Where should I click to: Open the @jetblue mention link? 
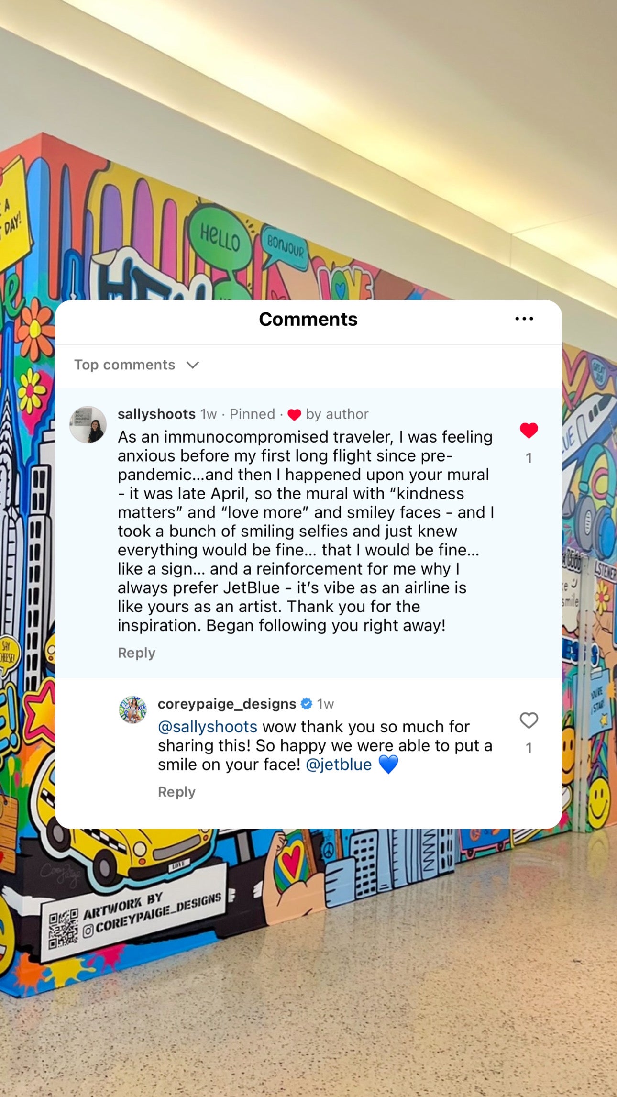tap(338, 765)
